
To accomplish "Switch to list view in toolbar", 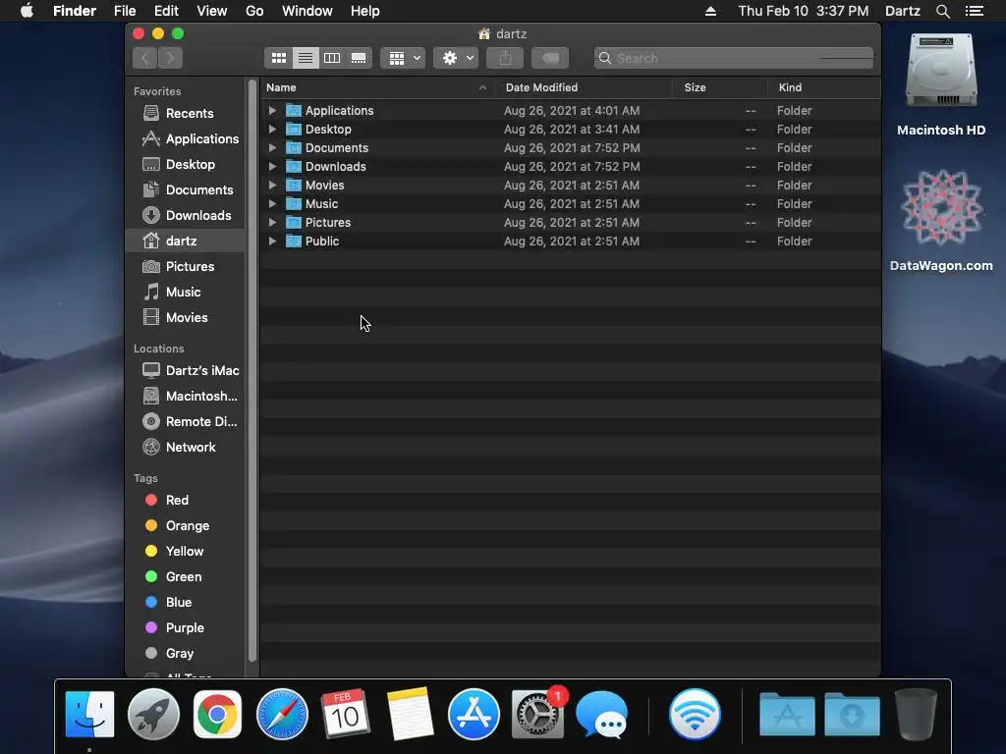I will pyautogui.click(x=306, y=58).
